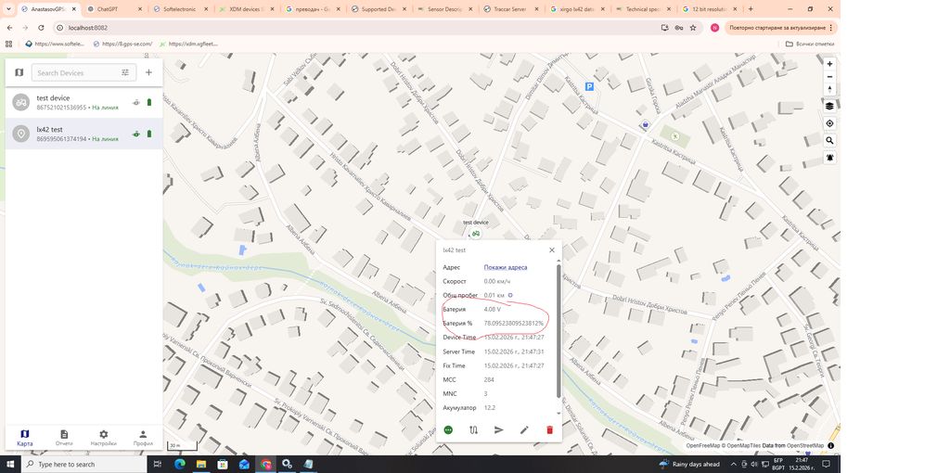The height and width of the screenshot is (473, 950).
Task: Open the map search magnifier
Action: point(829,141)
